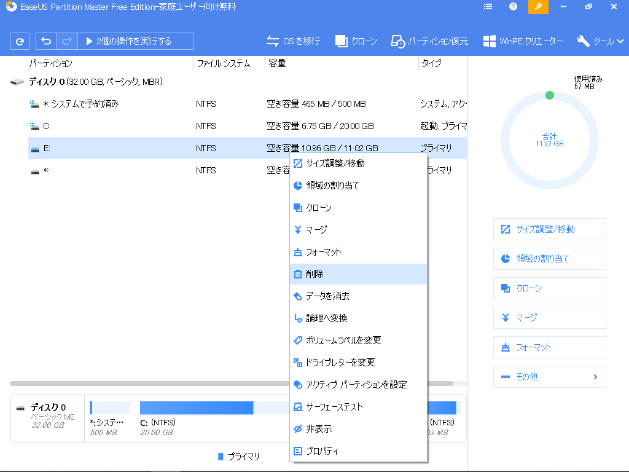The image size is (629, 472).
Task: Expand the ツール dropdown
Action: point(600,41)
